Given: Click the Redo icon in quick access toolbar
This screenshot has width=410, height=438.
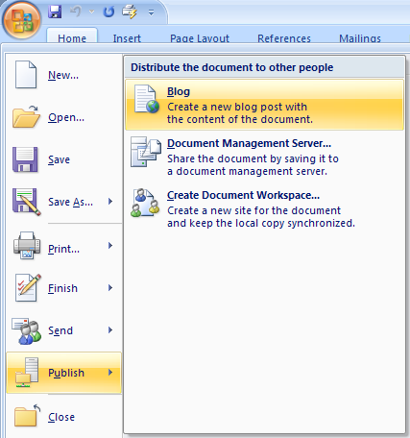Looking at the screenshot, I should [109, 12].
